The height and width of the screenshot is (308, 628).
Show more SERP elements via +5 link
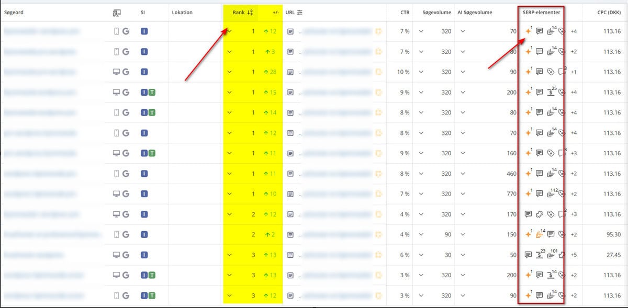574,255
